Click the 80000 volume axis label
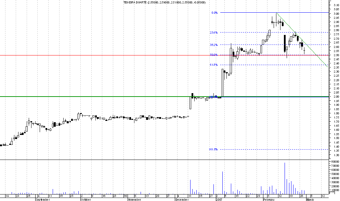This screenshot has width=340, height=201. pyautogui.click(x=335, y=162)
